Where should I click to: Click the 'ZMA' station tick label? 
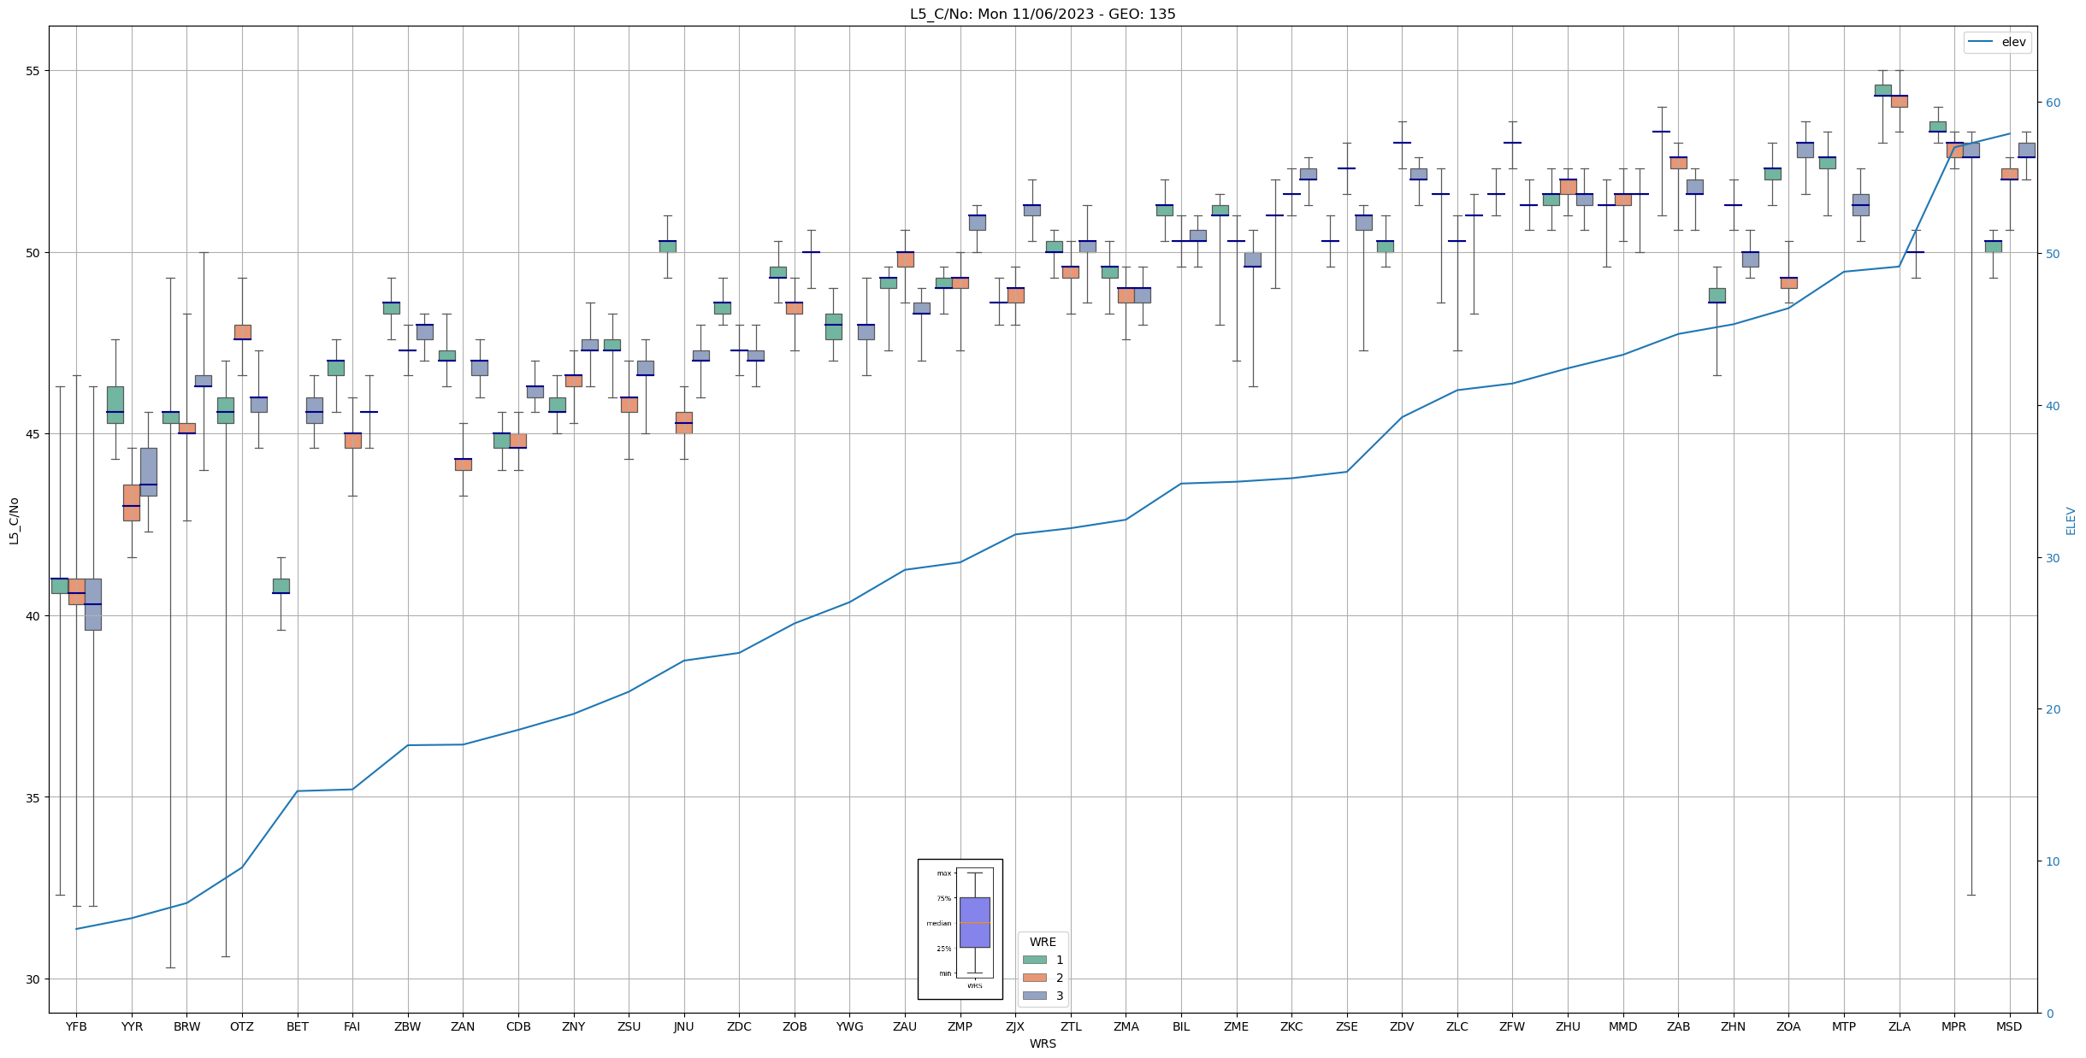point(1126,1026)
